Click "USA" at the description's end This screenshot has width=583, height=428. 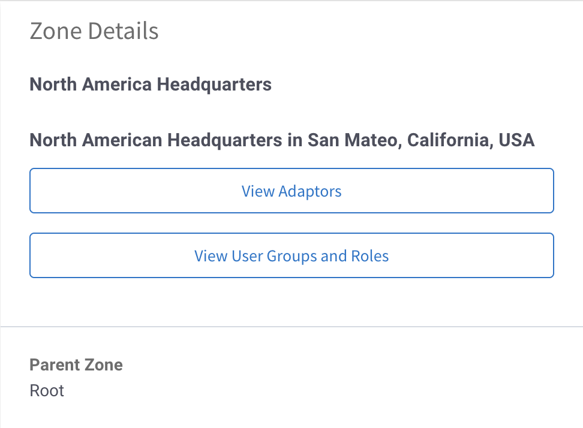tap(516, 140)
